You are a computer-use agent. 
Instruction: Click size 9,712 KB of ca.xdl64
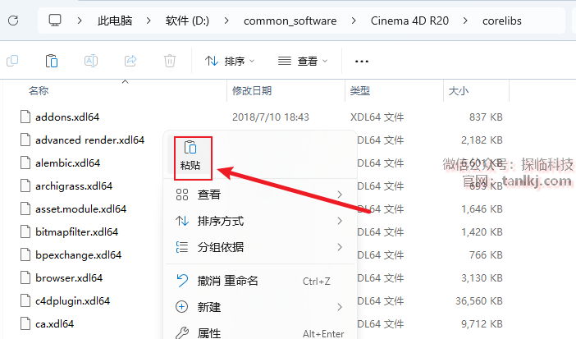pos(482,323)
